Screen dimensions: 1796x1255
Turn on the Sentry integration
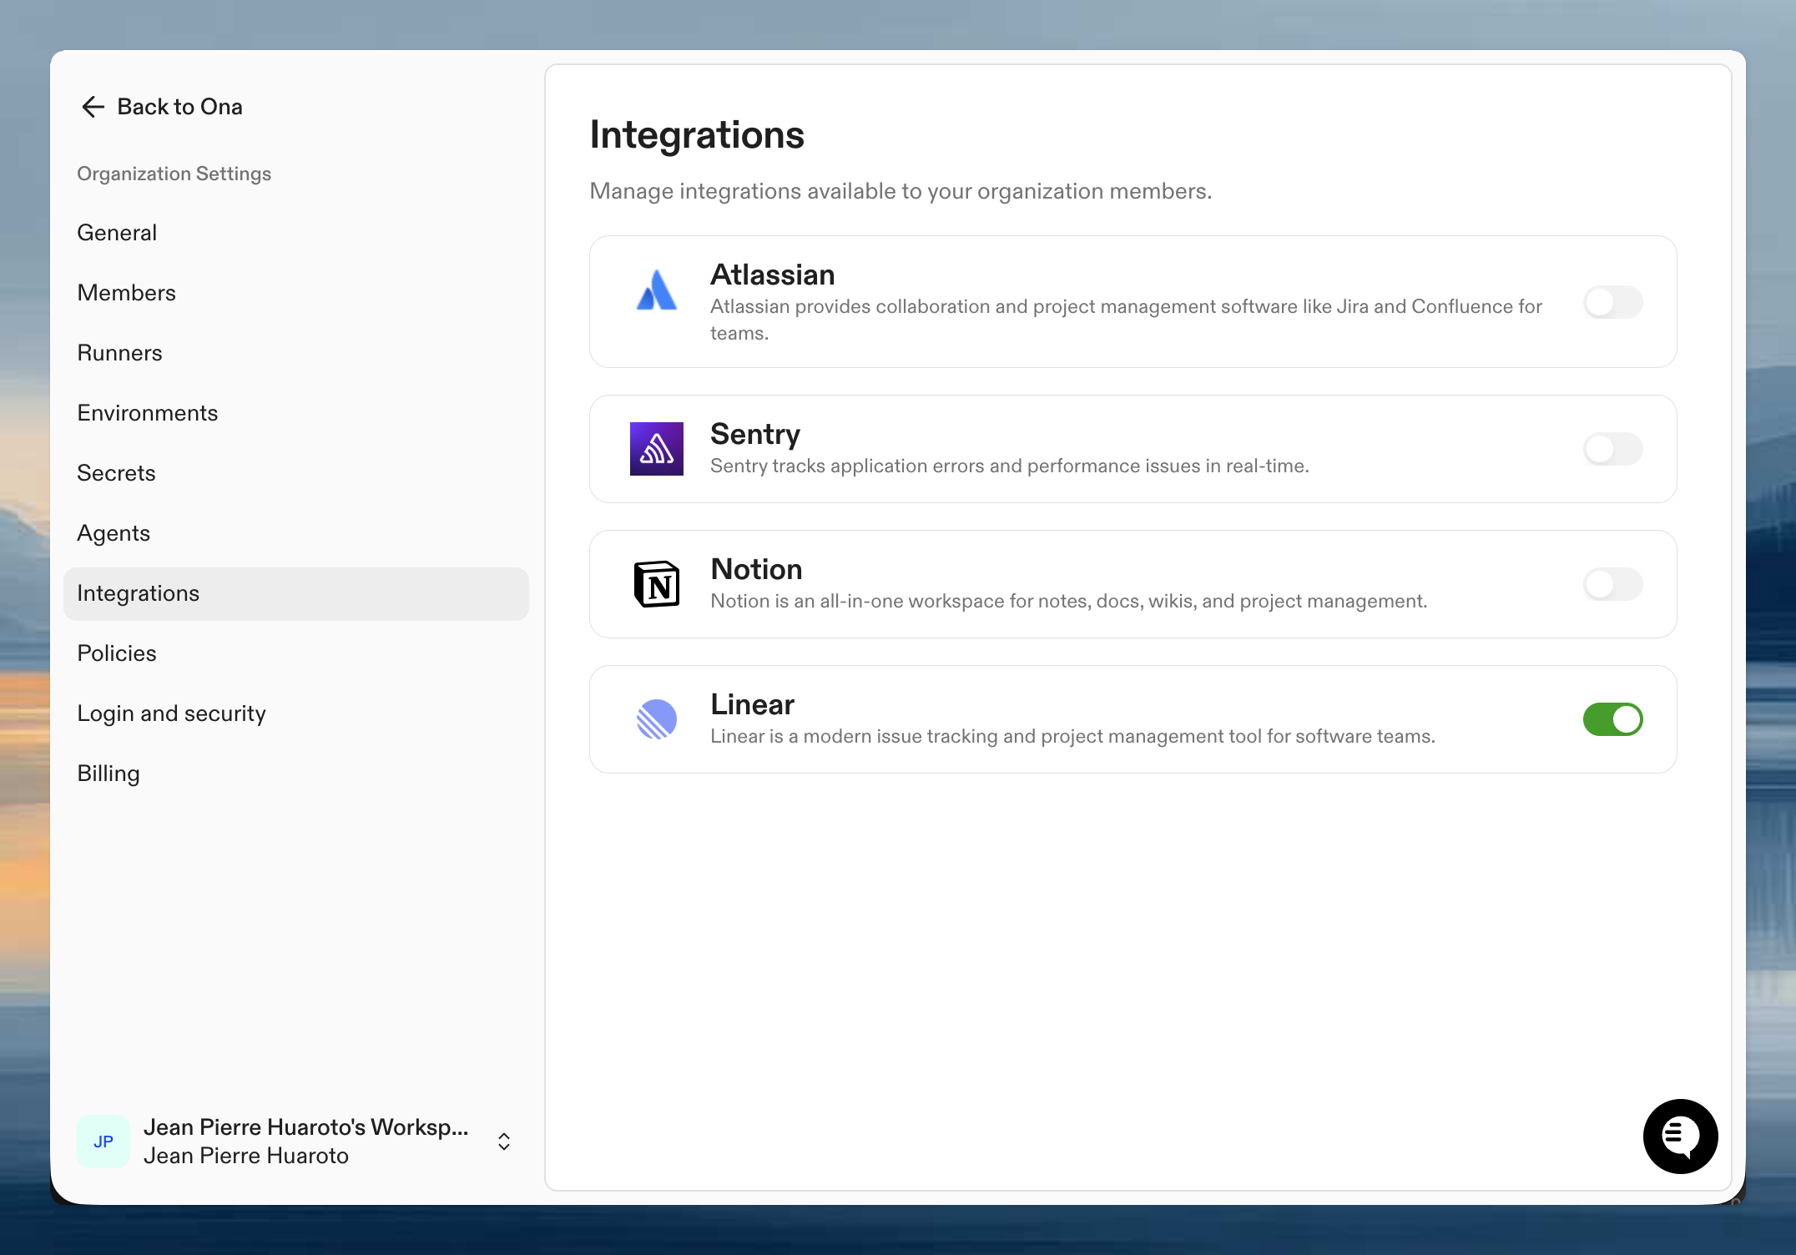tap(1612, 449)
